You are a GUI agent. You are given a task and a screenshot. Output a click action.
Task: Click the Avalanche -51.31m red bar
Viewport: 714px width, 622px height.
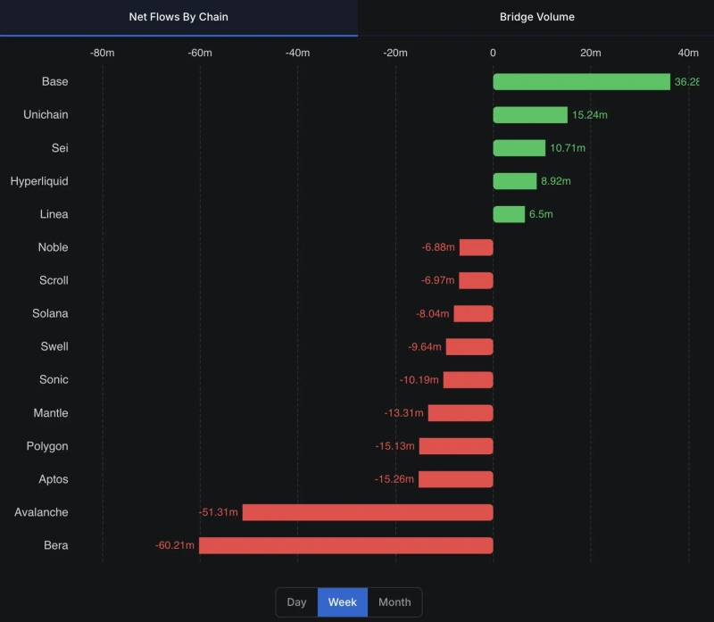[x=368, y=512]
